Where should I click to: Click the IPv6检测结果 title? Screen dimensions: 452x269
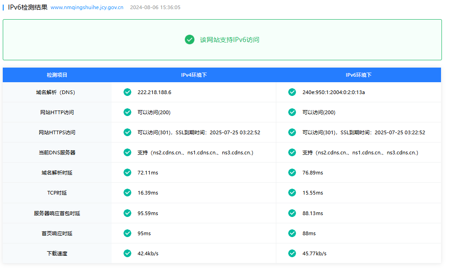27,7
